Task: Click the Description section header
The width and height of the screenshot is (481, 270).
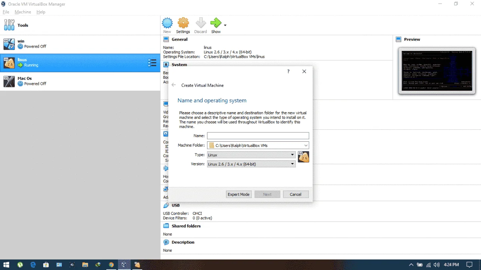Action: pyautogui.click(x=183, y=242)
